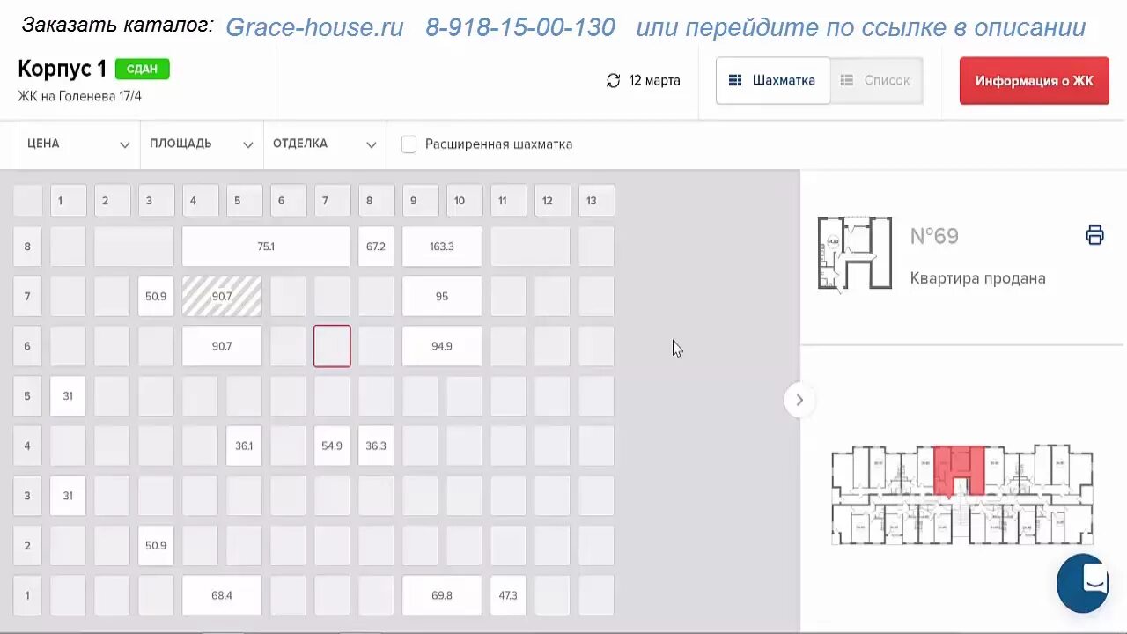Image resolution: width=1127 pixels, height=634 pixels.
Task: Click the red-outlined cell on floor 6
Action: pos(332,346)
